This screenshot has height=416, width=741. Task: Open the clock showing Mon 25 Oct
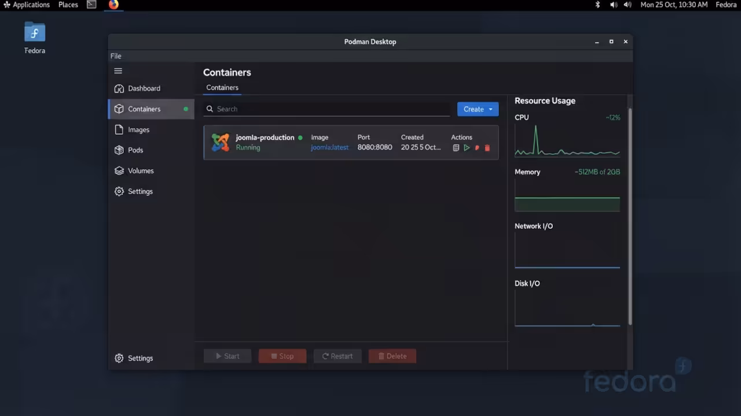coord(674,5)
